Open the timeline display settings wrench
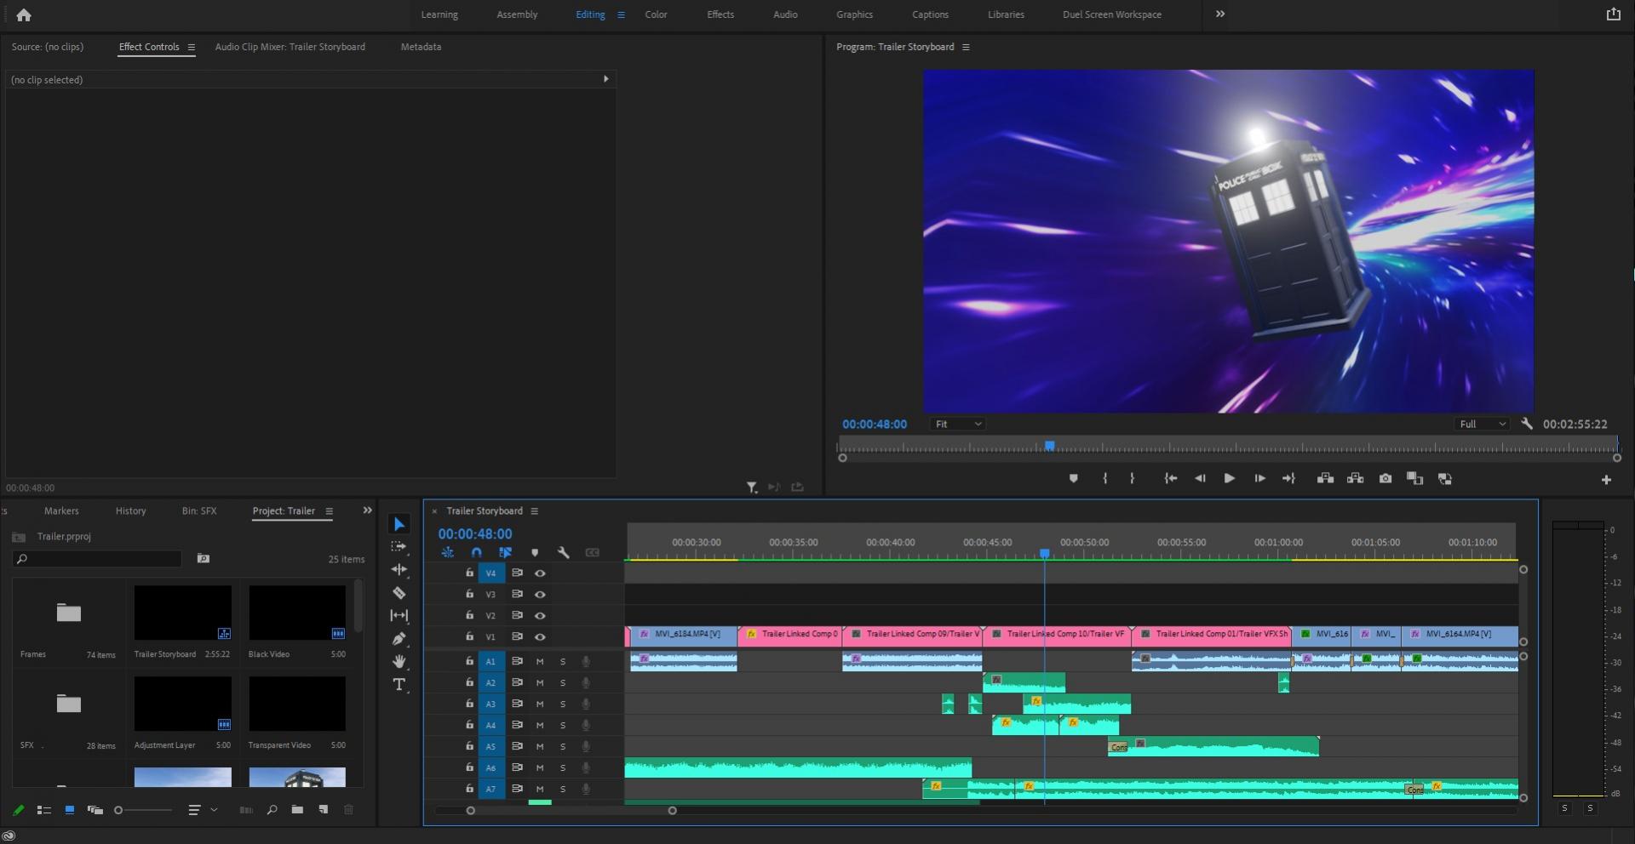Viewport: 1635px width, 844px height. (x=563, y=553)
